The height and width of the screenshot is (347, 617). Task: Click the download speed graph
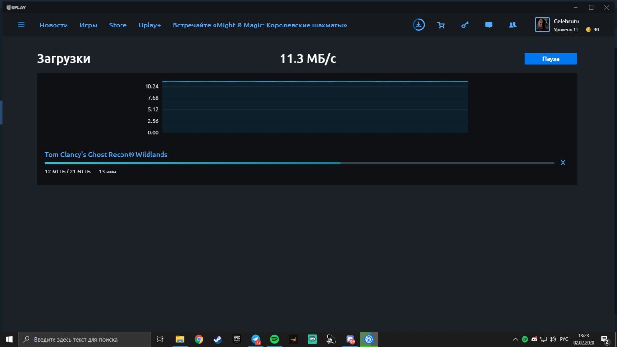315,107
